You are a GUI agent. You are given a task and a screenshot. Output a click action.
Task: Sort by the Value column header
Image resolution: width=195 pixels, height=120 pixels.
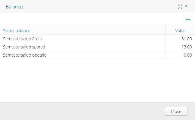point(180,31)
